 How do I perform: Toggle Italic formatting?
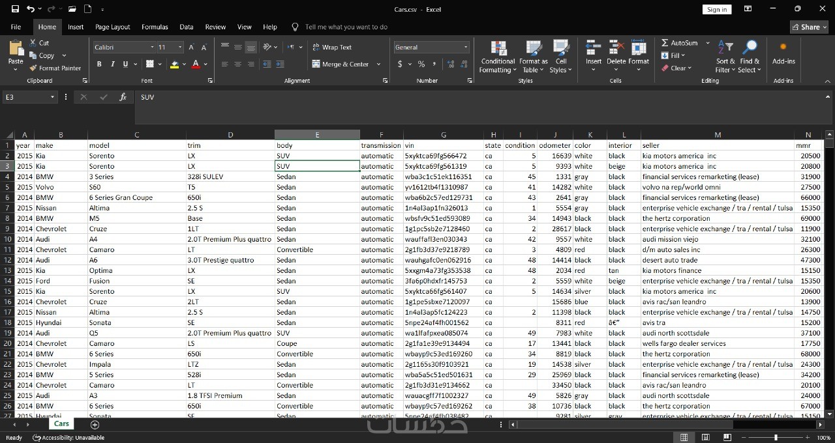(x=112, y=64)
